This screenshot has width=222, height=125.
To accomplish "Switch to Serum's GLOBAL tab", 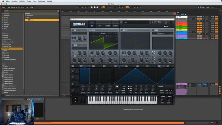I will click(116, 24).
